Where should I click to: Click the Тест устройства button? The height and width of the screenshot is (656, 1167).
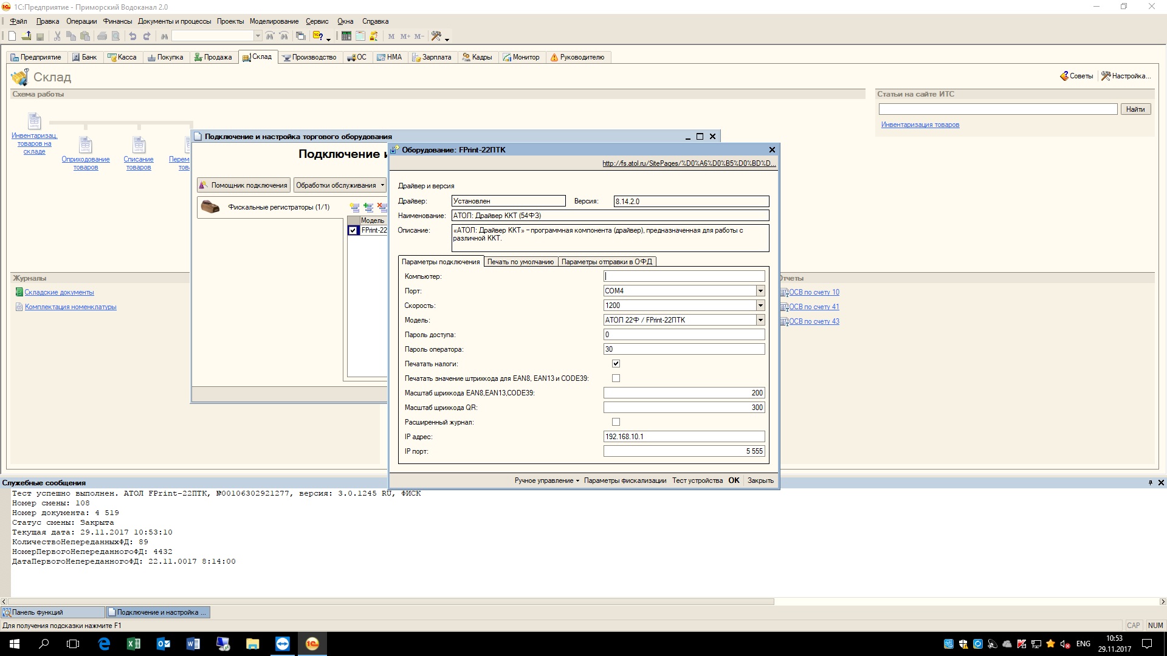[697, 480]
